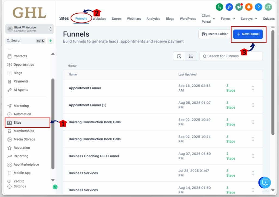
Task: Switch to the Websites tab
Action: 99,19
